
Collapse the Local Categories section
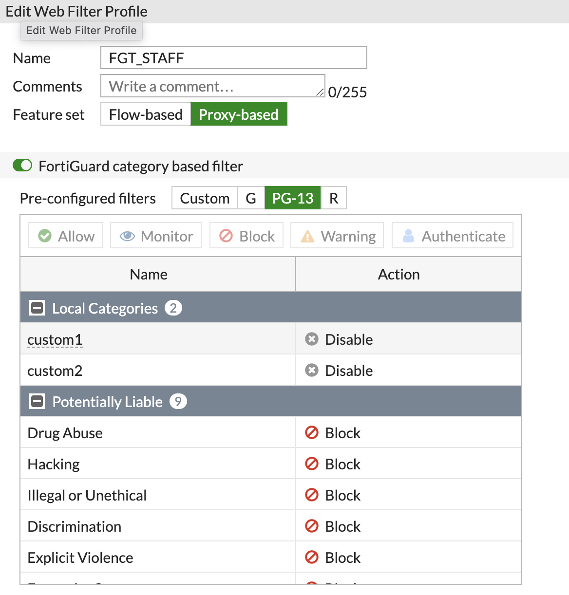tap(37, 308)
